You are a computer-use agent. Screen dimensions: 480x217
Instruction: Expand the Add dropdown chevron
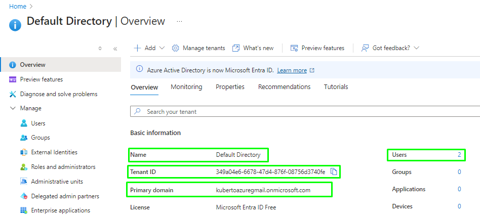162,48
